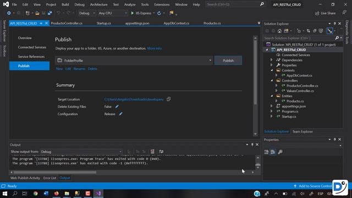
Task: Pin the Output panel with auto-hide pushpin
Action: [x=252, y=145]
